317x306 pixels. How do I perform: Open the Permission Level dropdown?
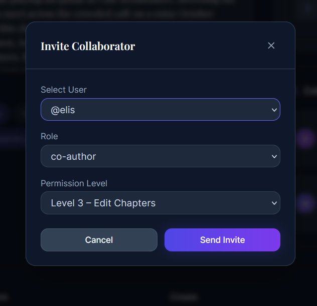click(160, 203)
